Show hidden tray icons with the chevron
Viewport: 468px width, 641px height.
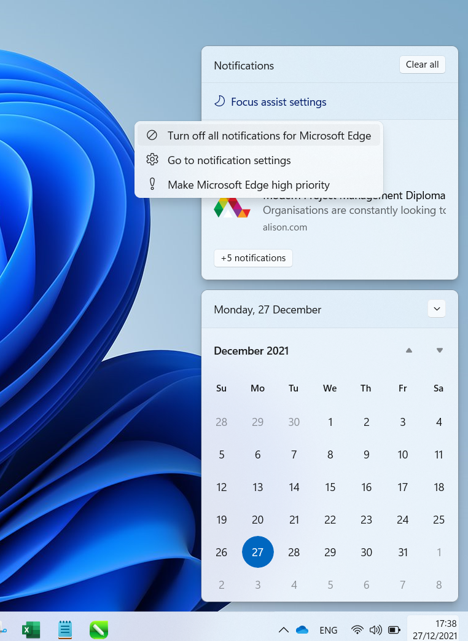click(x=283, y=630)
